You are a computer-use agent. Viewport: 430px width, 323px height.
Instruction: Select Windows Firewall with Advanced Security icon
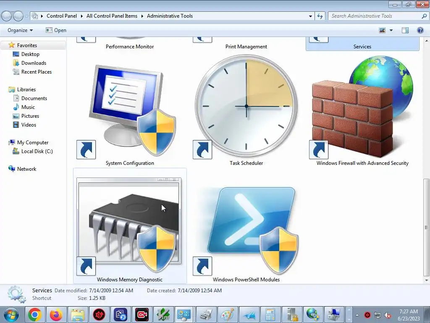click(362, 107)
